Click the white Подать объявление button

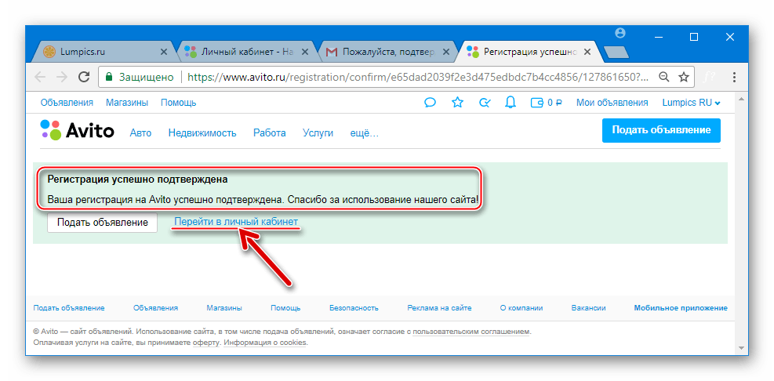(x=102, y=223)
